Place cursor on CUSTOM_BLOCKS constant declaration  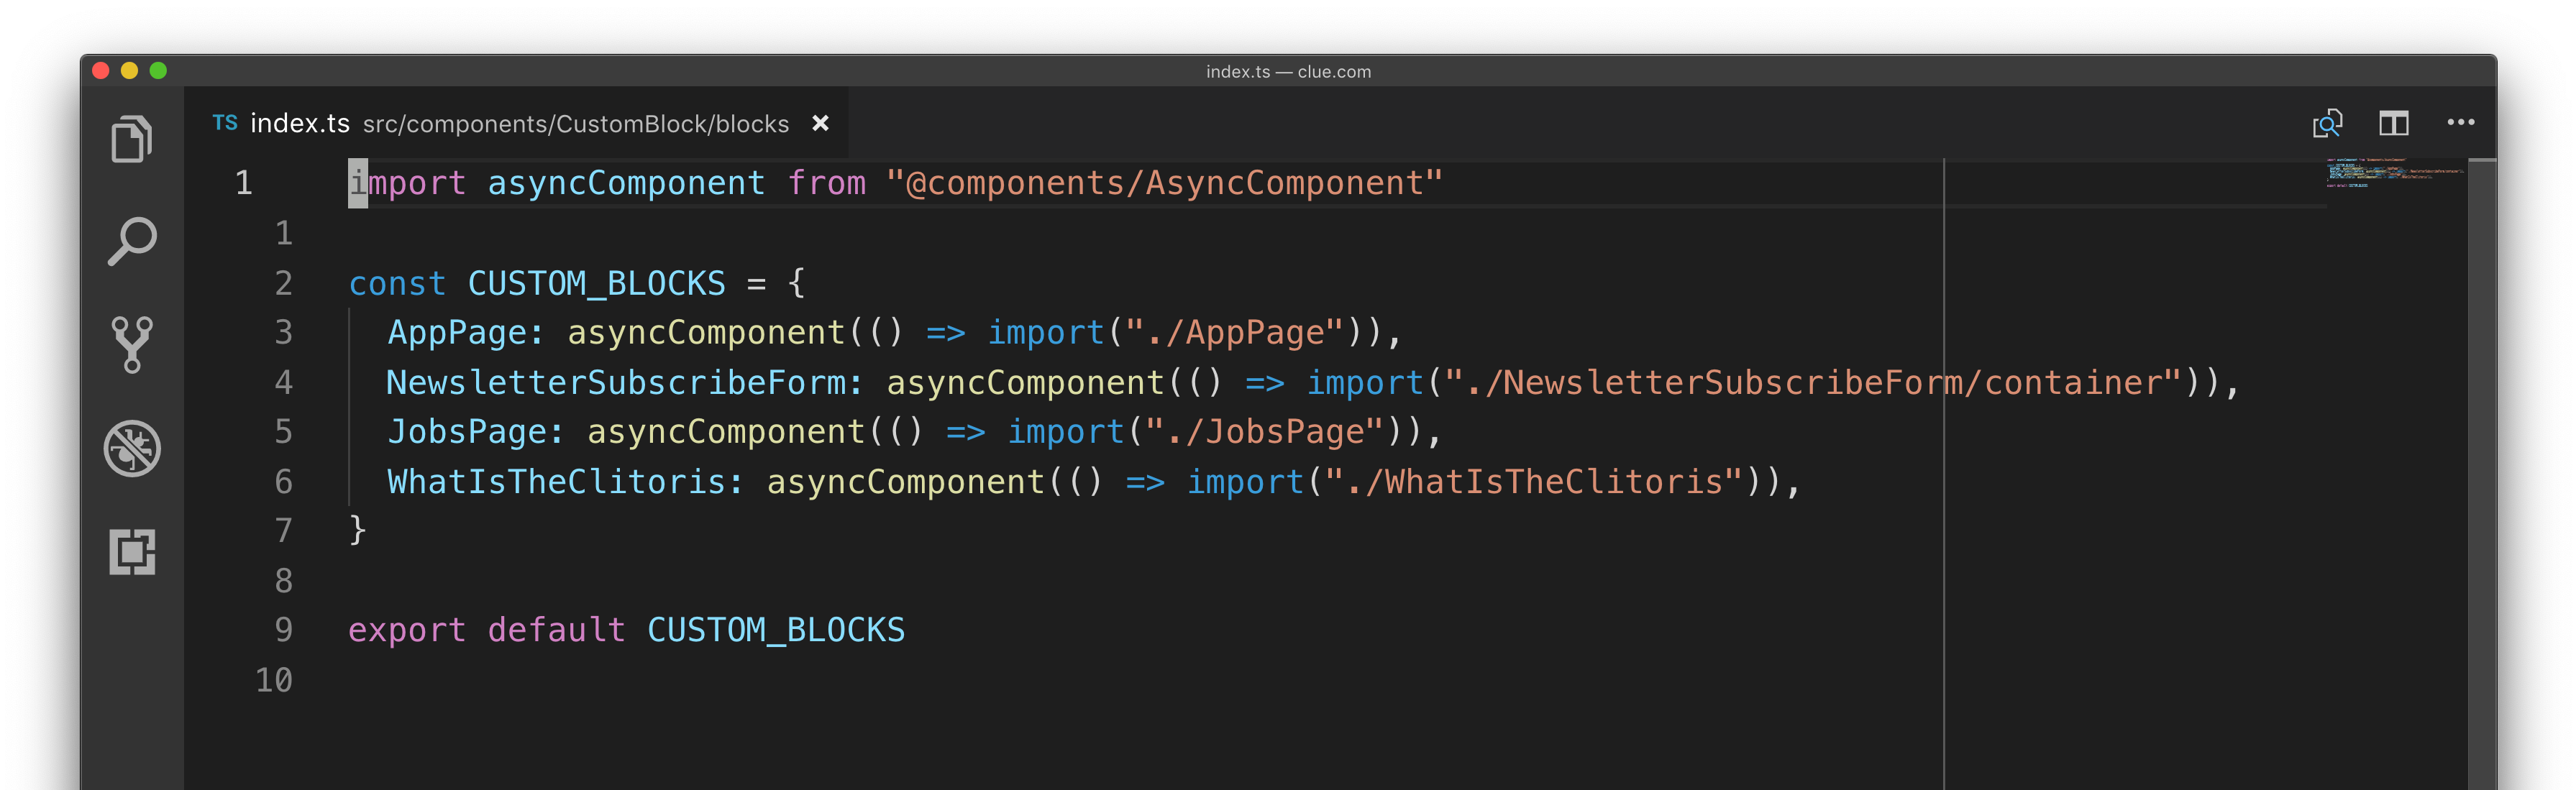point(596,284)
